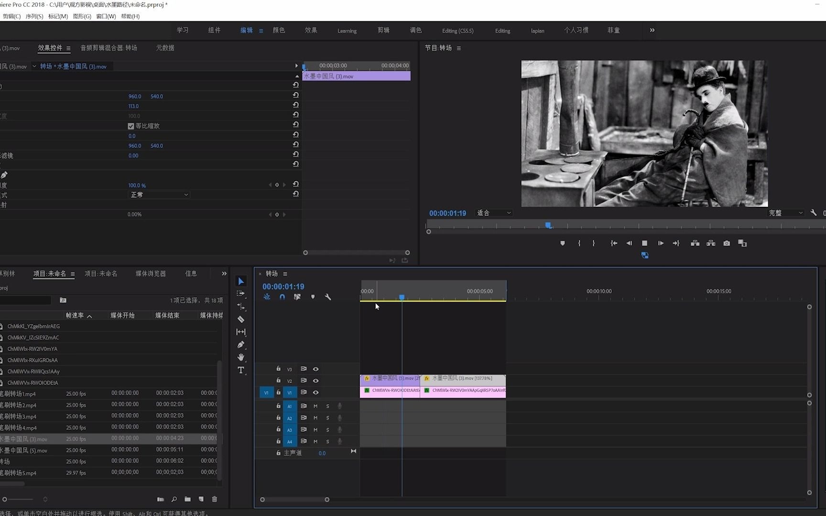Image resolution: width=826 pixels, height=516 pixels.
Task: Switch to the 颜色 workspace tab
Action: (279, 30)
